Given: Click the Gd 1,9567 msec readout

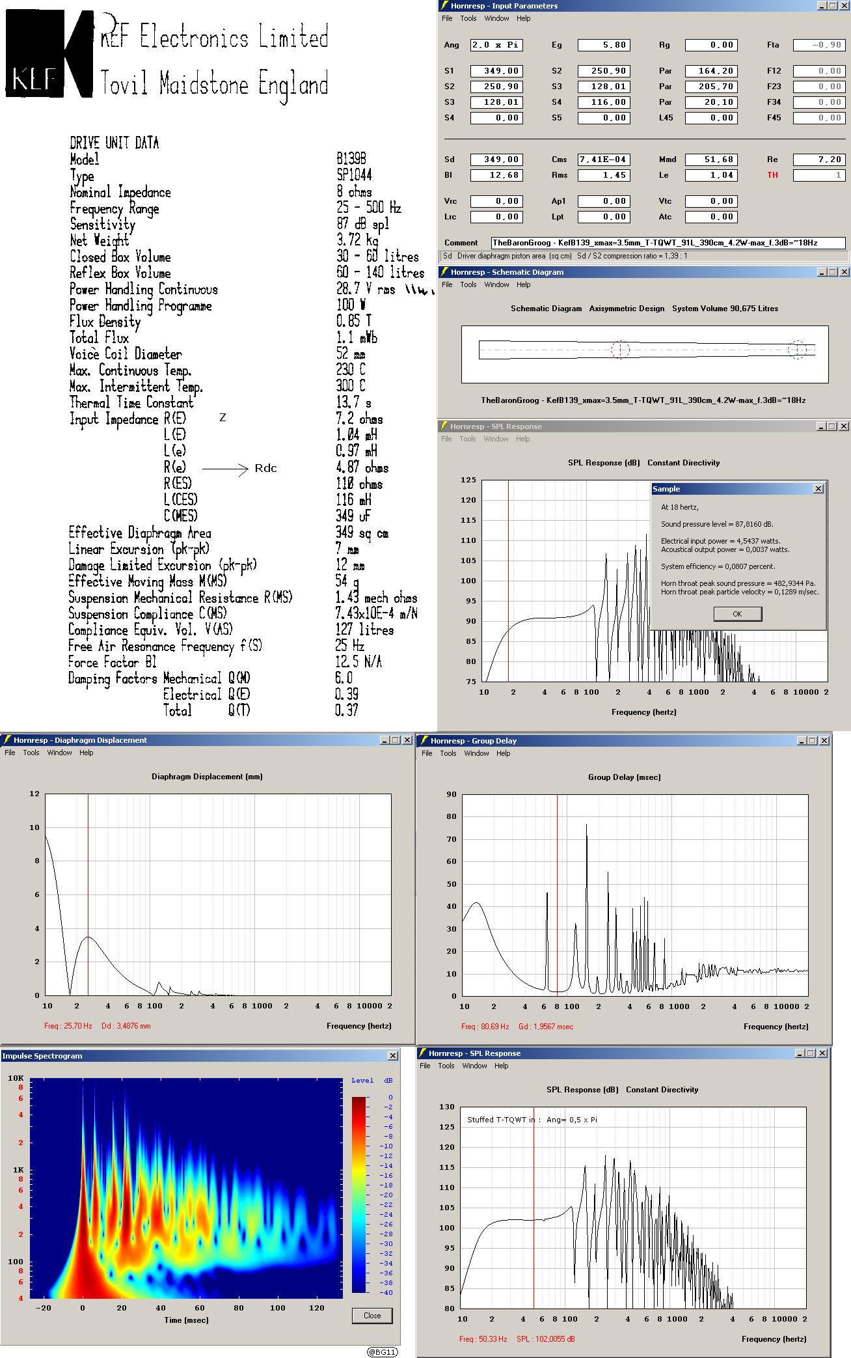Looking at the screenshot, I should point(546,1027).
